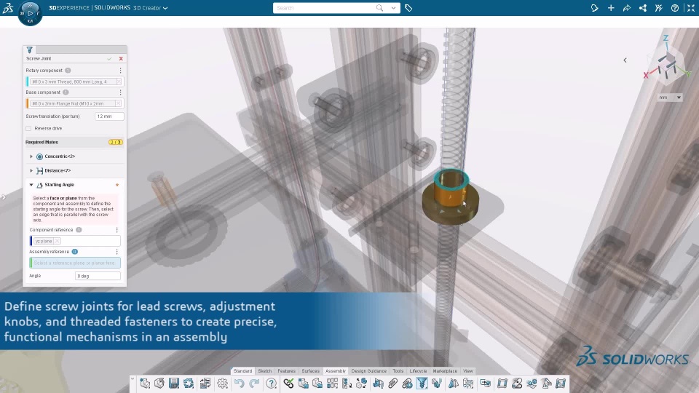Screen dimensions: 699x393
Task: Switch to the Design Guidance tab
Action: (368, 370)
